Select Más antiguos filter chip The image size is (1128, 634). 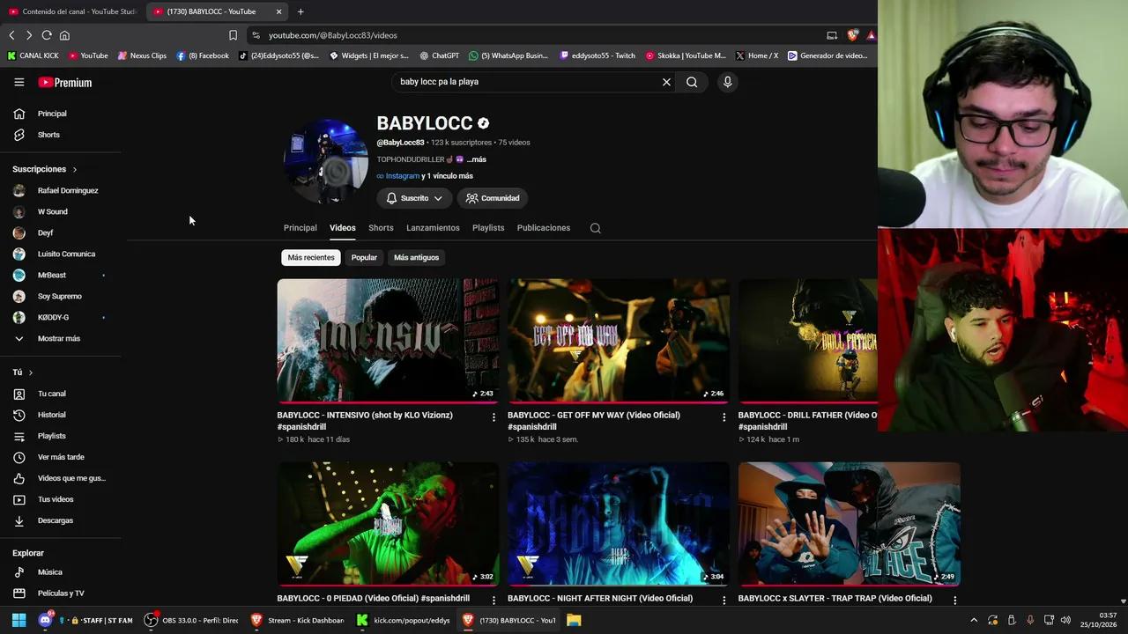click(416, 257)
